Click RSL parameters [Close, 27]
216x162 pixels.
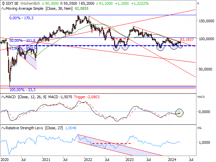54,128
